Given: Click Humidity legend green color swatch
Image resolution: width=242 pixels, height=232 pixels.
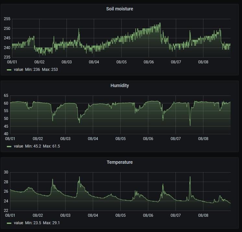Looking at the screenshot, I should click(x=9, y=146).
